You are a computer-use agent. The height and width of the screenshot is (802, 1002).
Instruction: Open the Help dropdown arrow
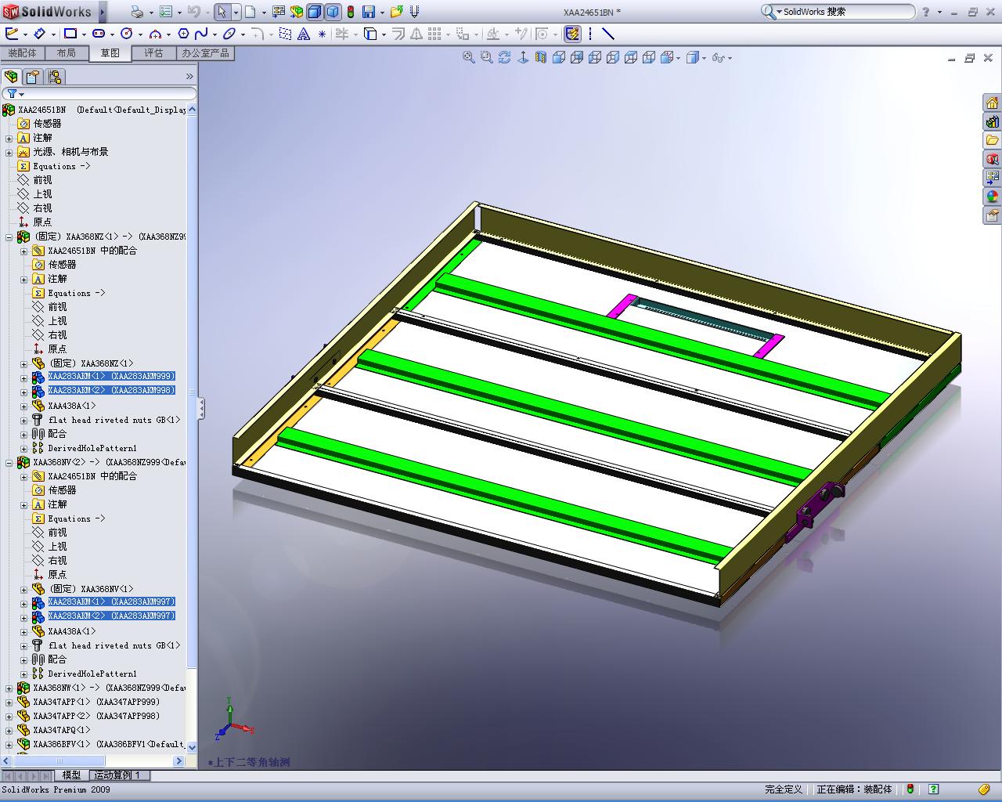point(939,12)
